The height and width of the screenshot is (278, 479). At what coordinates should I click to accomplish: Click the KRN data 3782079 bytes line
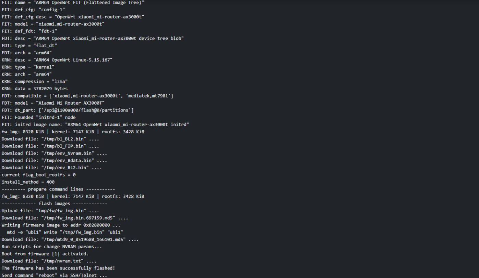pos(35,89)
